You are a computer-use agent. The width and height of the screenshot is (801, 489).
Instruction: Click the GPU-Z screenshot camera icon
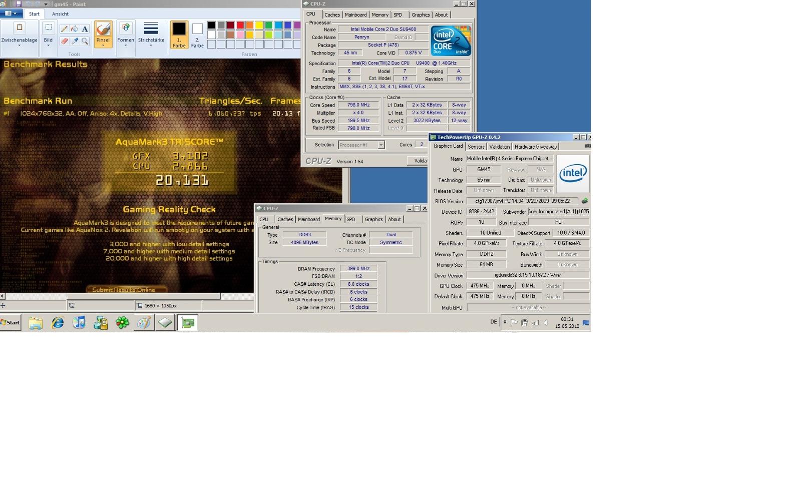tap(588, 146)
